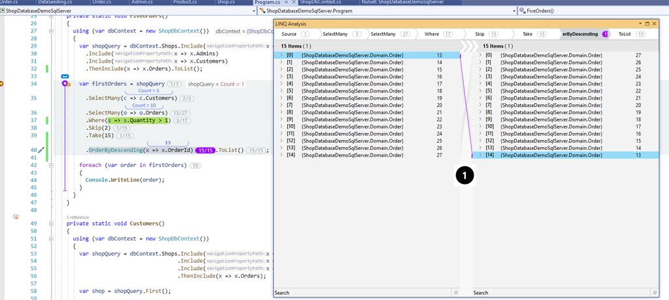This screenshot has width=669, height=300.
Task: Click the search magnifier in the left LINQ list
Action: point(455,293)
